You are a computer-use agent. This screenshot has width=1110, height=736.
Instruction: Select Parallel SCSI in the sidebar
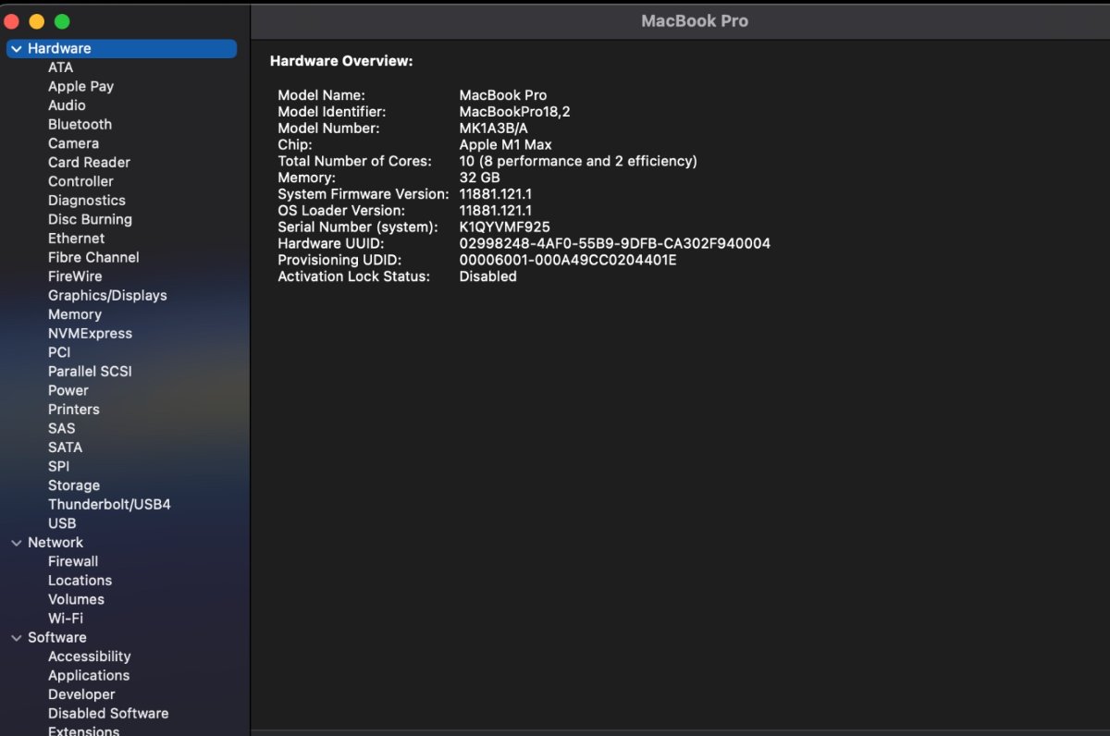pyautogui.click(x=90, y=372)
